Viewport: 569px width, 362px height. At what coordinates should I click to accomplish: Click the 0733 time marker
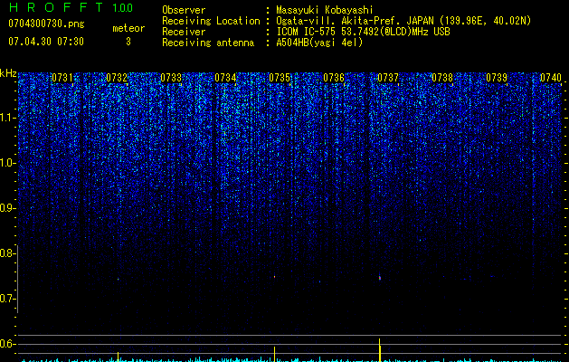[x=171, y=78]
